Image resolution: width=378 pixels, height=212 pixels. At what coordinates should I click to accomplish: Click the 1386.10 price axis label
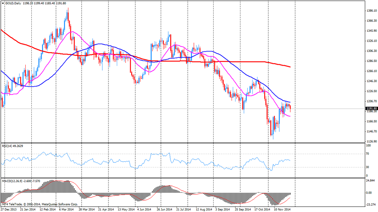372,11
